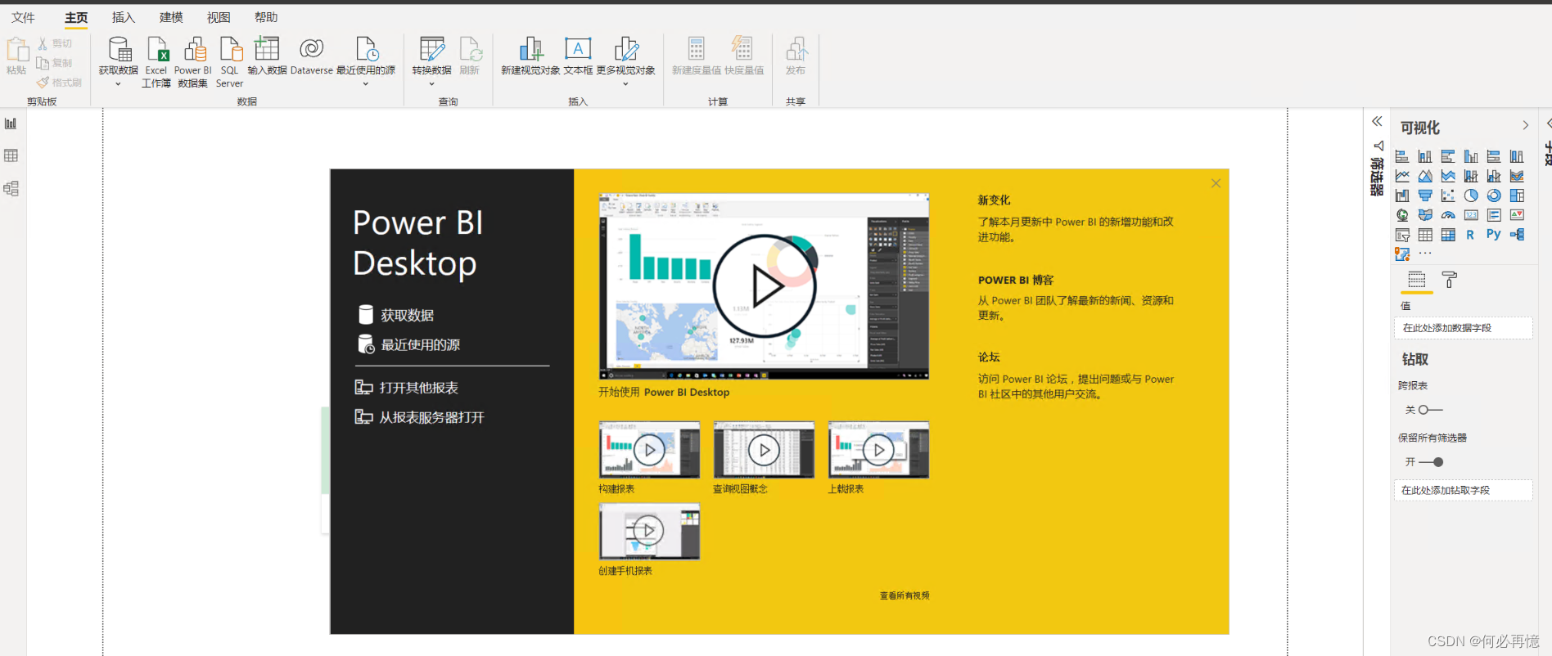Select the 主页 ribbon tab

click(x=76, y=17)
